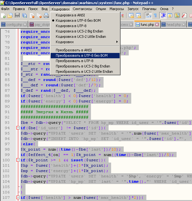
Task: Click the Print toolbar icon
Action: pos(47,15)
